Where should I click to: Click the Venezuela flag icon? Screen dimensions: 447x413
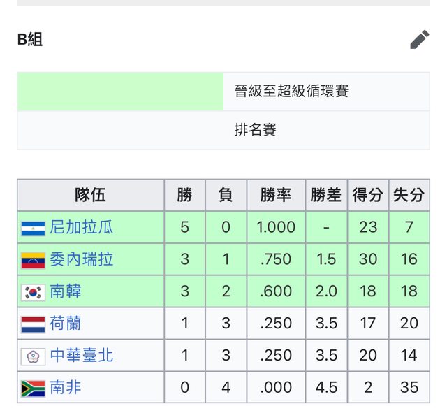[33, 260]
